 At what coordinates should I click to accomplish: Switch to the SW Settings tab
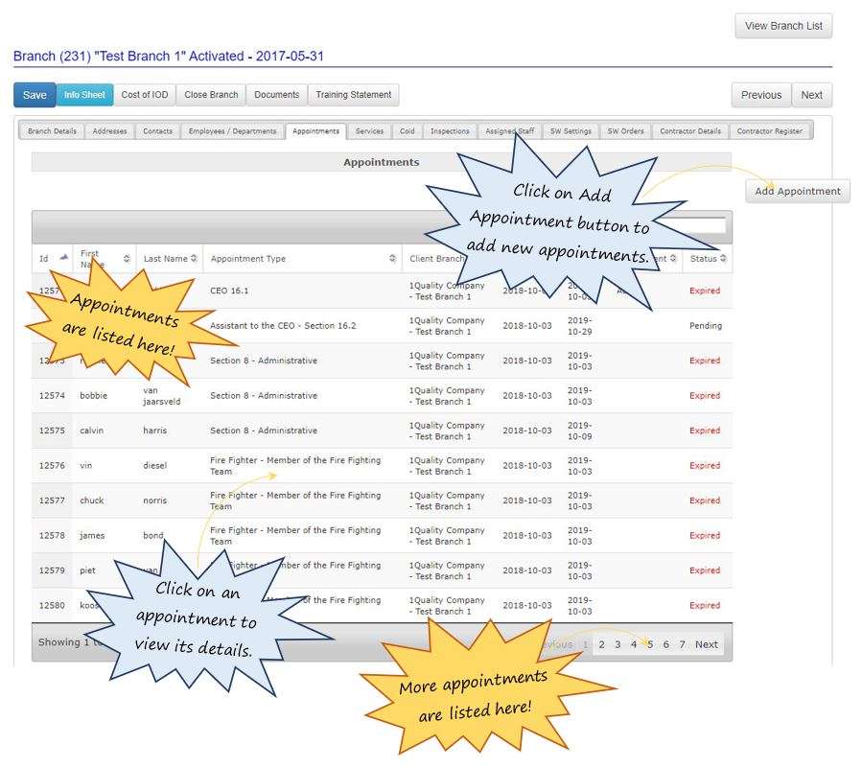coord(571,130)
